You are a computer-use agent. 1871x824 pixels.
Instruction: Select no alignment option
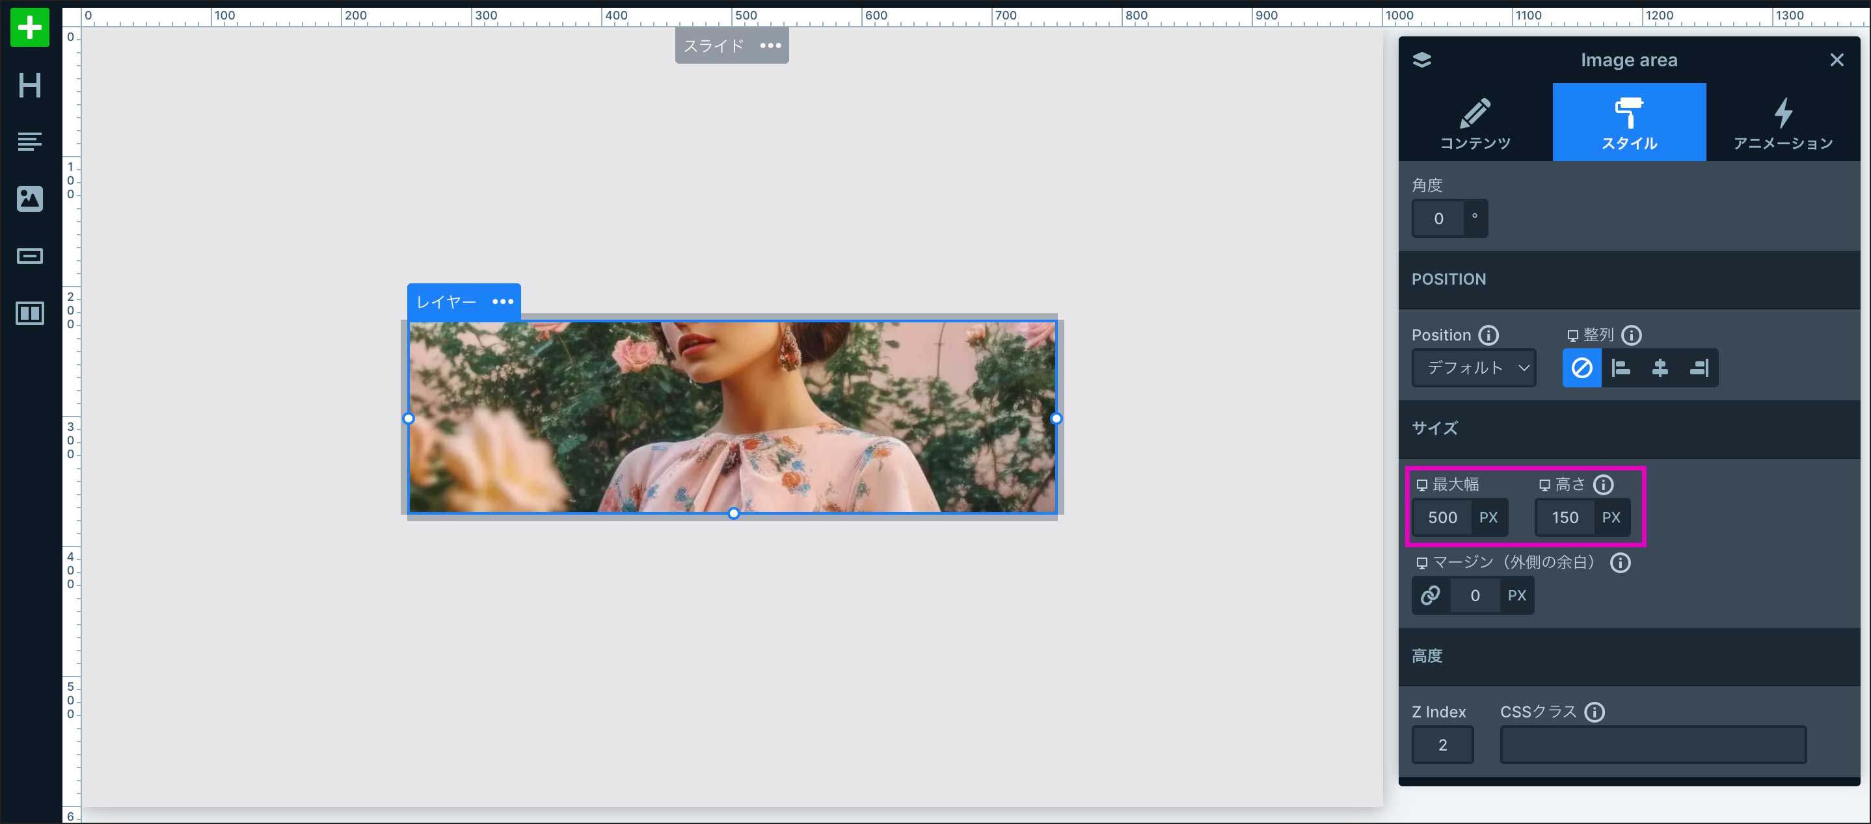click(1582, 368)
